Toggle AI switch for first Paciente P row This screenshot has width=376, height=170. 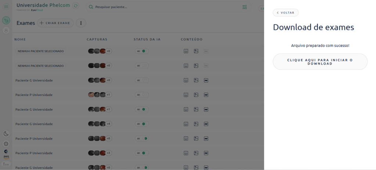click(142, 95)
